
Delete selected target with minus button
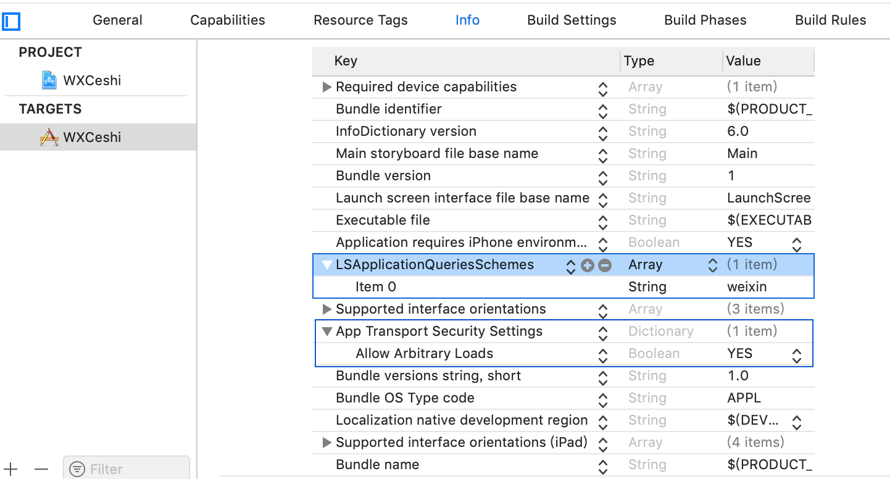(41, 469)
